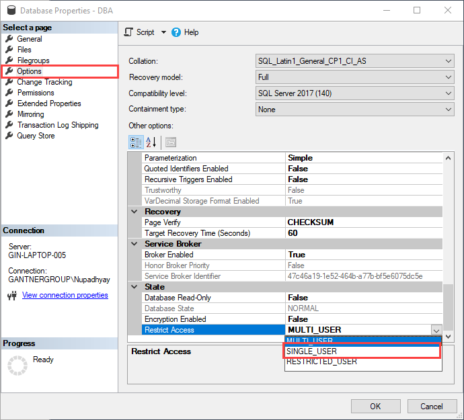Click the property grid scroll down arrow
The width and height of the screenshot is (464, 420).
click(449, 337)
